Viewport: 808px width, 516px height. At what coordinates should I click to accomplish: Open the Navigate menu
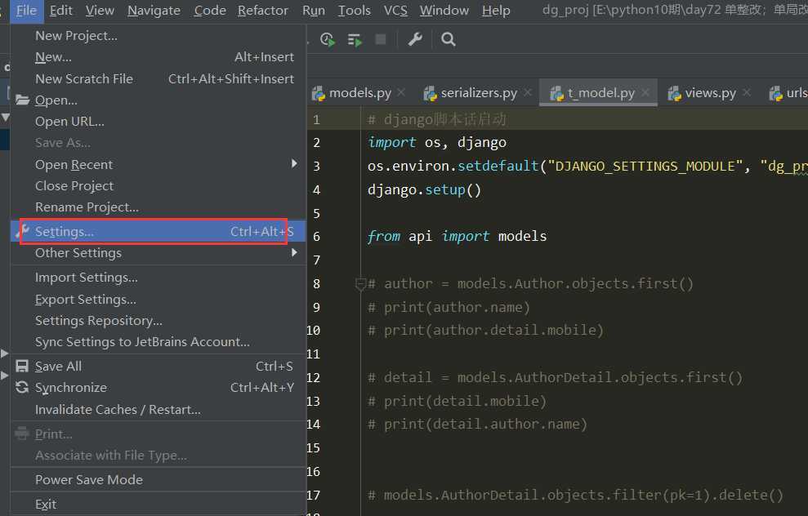point(154,11)
